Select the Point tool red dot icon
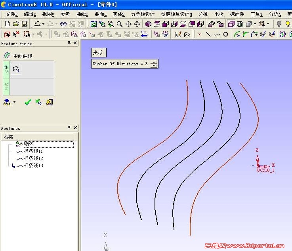The image size is (292, 251). pyautogui.click(x=199, y=34)
